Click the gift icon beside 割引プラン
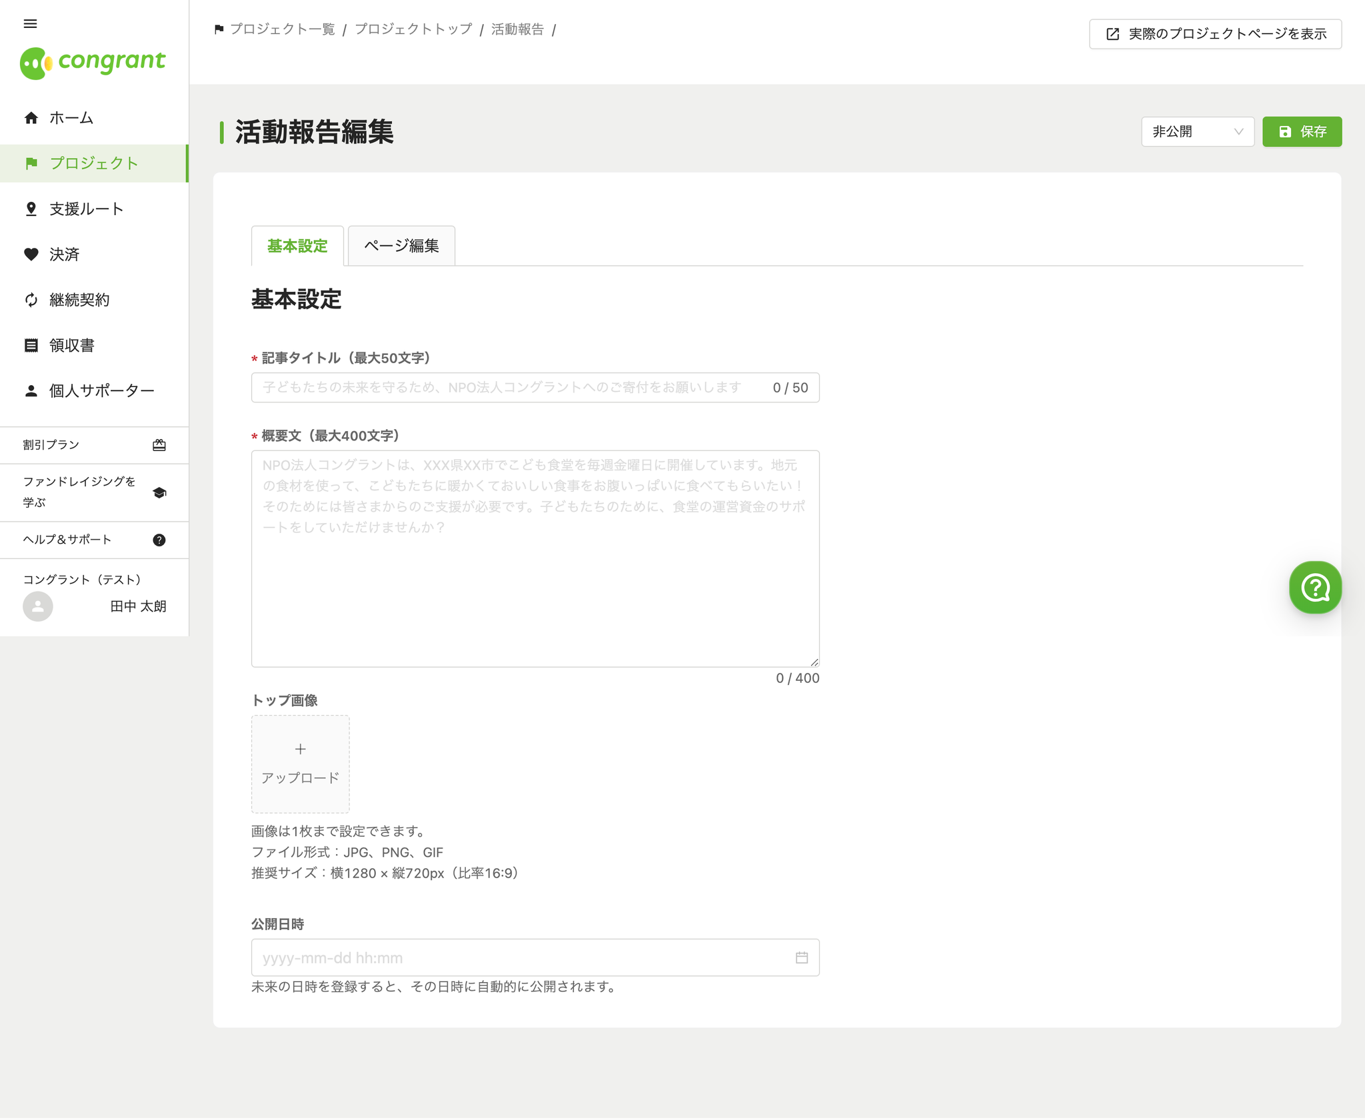Viewport: 1365px width, 1120px height. tap(159, 445)
